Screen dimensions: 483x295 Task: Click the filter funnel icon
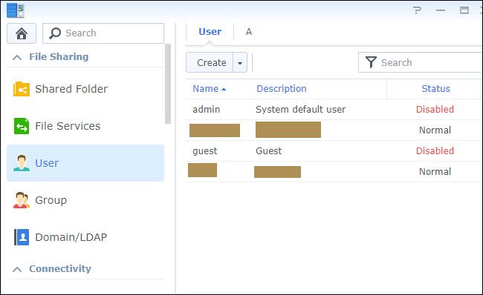click(372, 62)
